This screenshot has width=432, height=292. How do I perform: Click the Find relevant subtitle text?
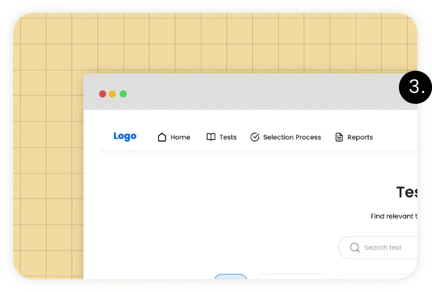(394, 216)
